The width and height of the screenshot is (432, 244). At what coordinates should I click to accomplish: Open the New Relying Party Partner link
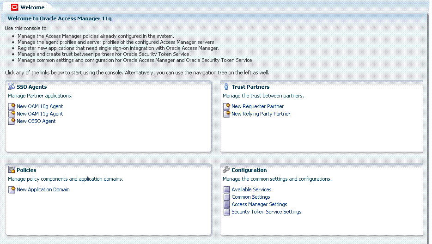261,114
